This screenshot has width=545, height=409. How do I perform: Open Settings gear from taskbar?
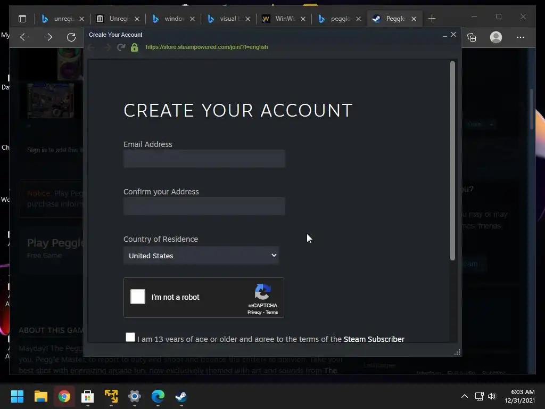click(135, 396)
